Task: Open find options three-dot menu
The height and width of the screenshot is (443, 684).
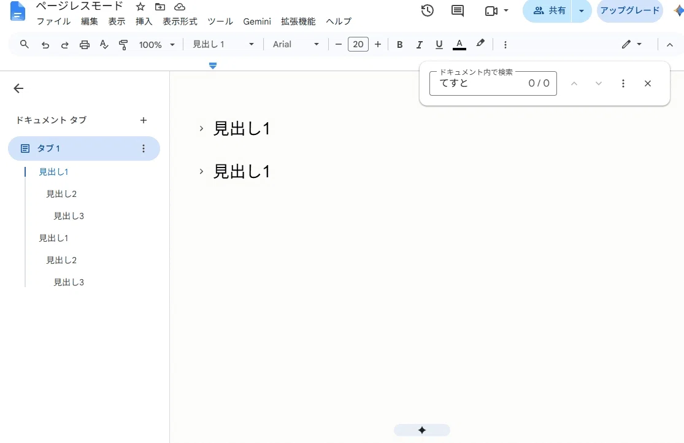Action: [x=623, y=83]
